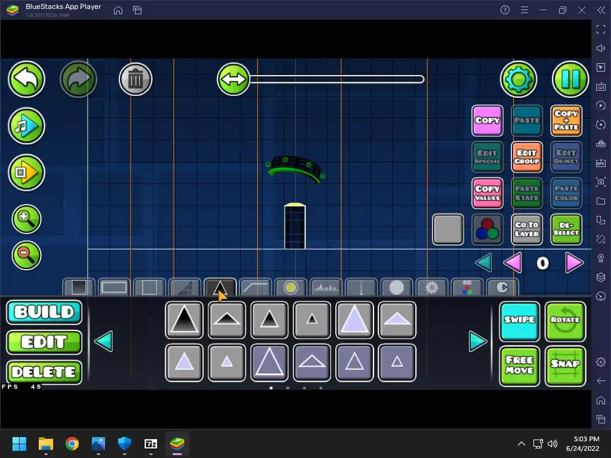
Task: Switch to the Delete tab
Action: coord(44,372)
